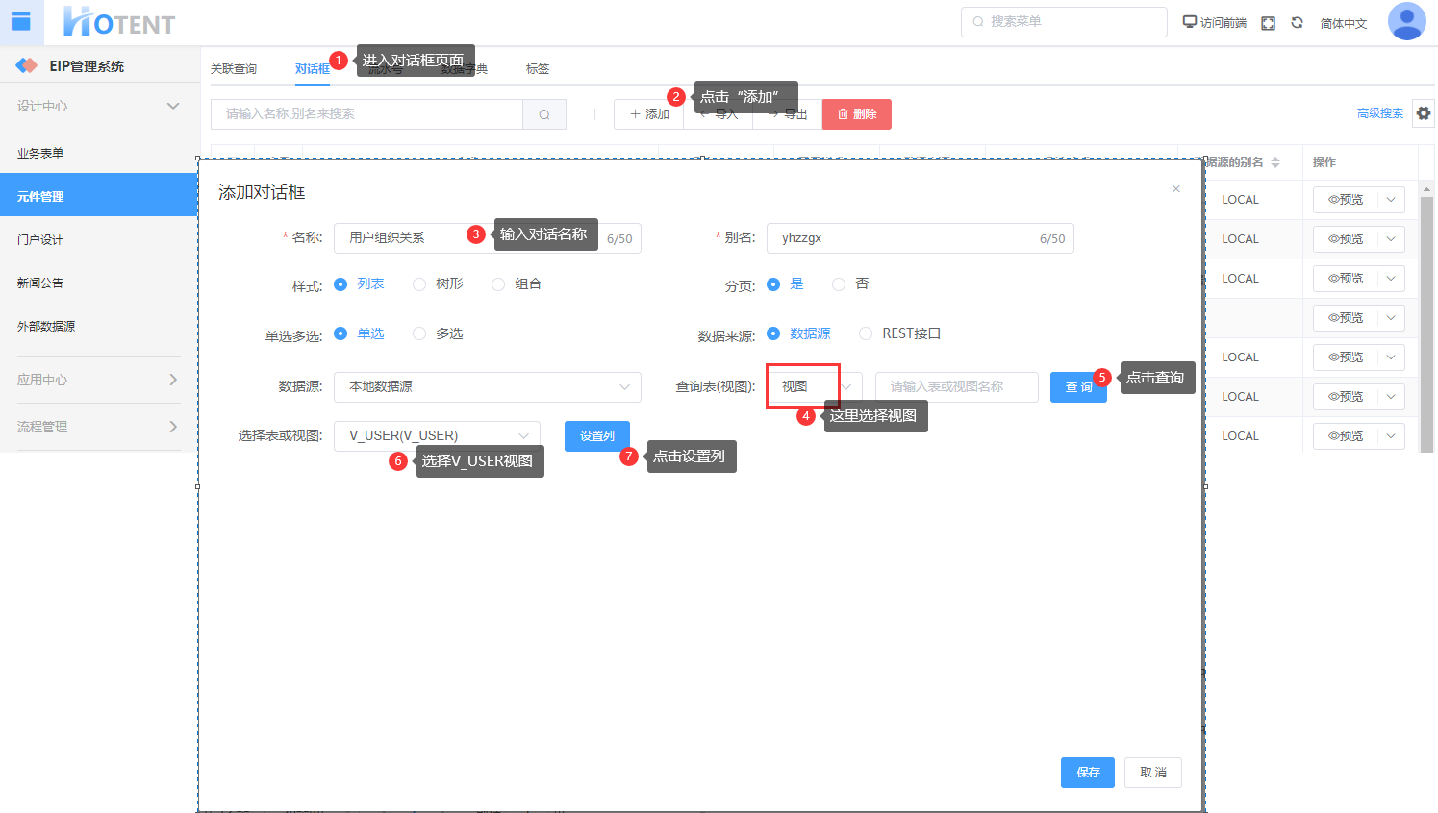Click the EIP管理系统 logo icon
The image size is (1438, 813).
(26, 65)
